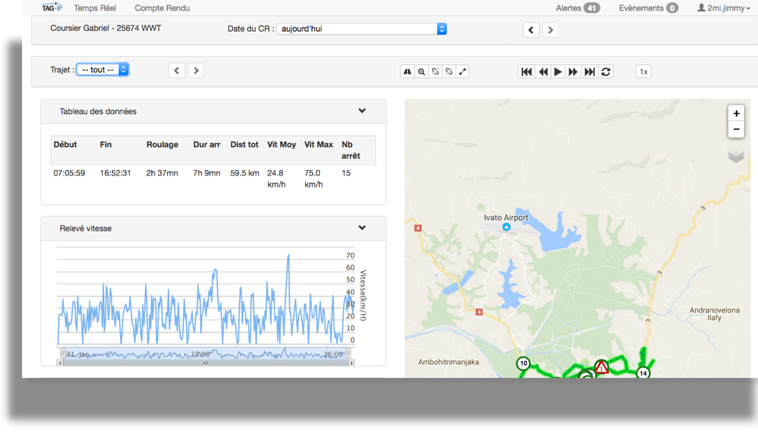The width and height of the screenshot is (758, 434).
Task: Click the Début column header
Action: [66, 144]
